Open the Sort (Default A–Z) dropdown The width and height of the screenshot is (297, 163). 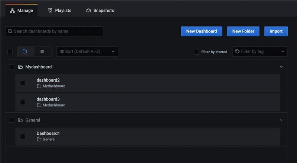click(87, 51)
